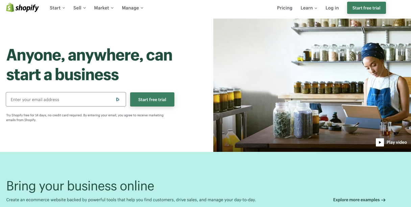This screenshot has width=411, height=207.
Task: Expand the Sell dropdown menu
Action: (79, 8)
